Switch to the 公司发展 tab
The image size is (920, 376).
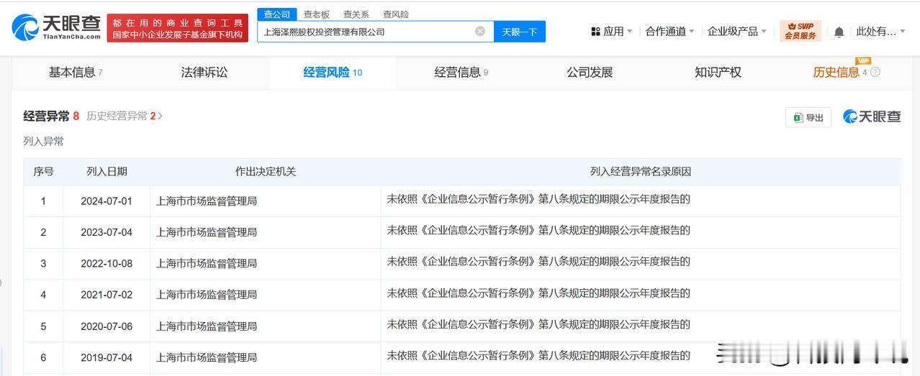coord(590,72)
